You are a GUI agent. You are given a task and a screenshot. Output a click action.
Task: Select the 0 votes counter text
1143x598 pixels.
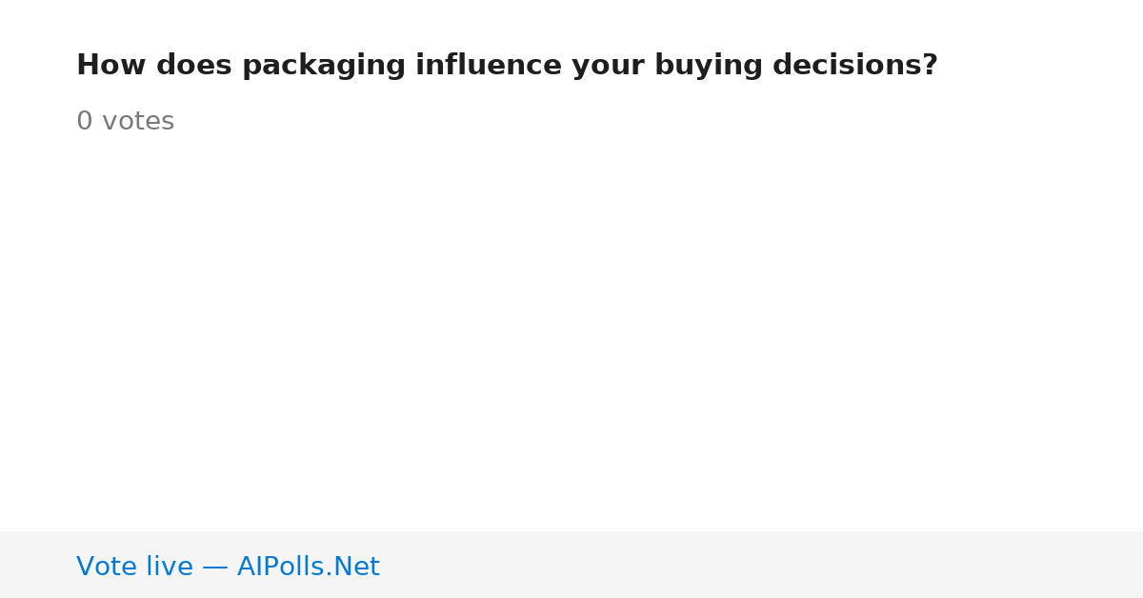coord(125,122)
